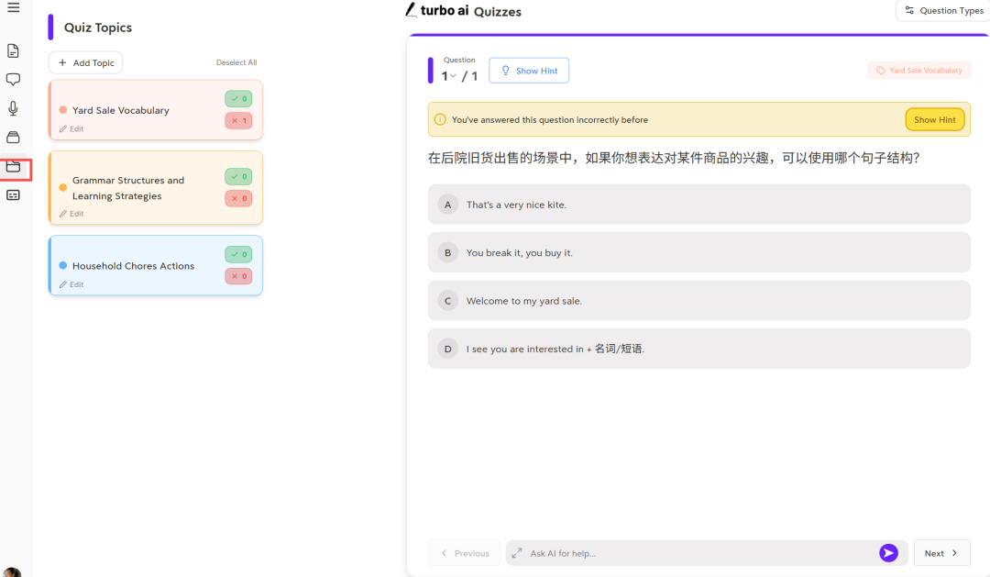The image size is (990, 577).
Task: Select the microphone icon in sidebar
Action: click(13, 107)
